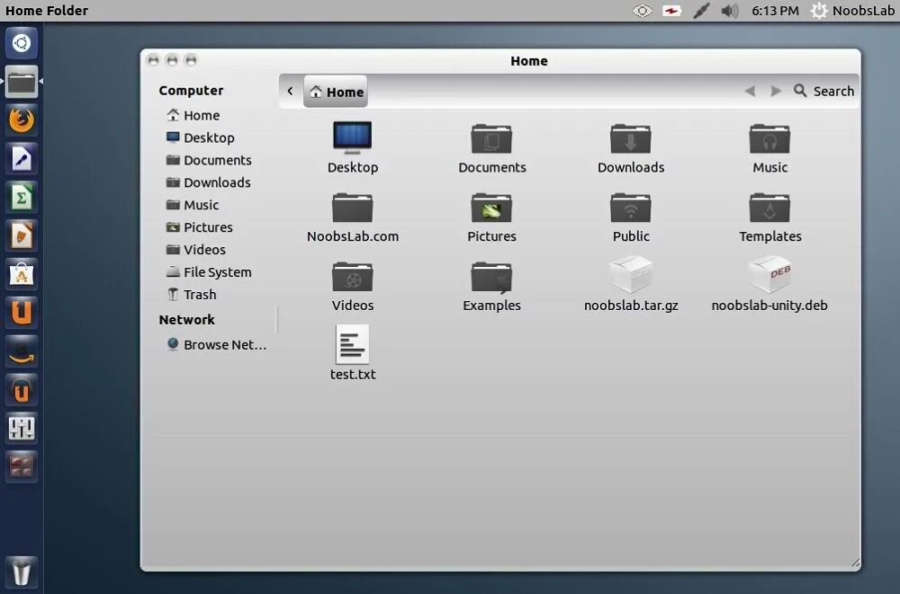Click the Files launcher icon

click(22, 82)
